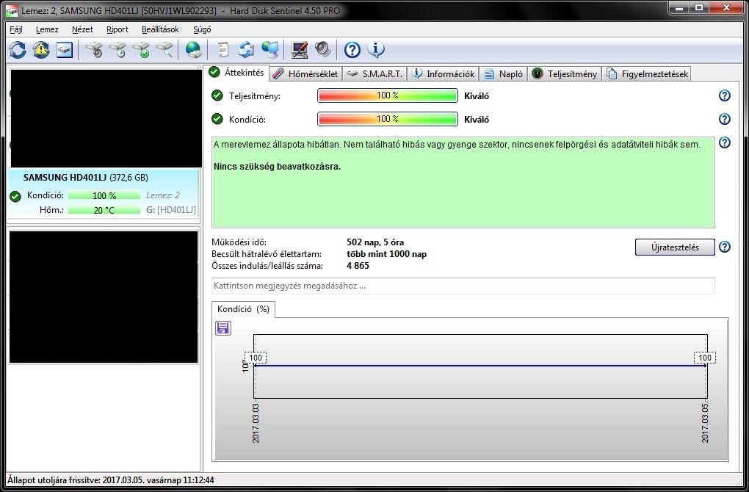Screen dimensions: 749x492
Task: Click the green check icon beside Teljesítmény
Action: pyautogui.click(x=217, y=95)
